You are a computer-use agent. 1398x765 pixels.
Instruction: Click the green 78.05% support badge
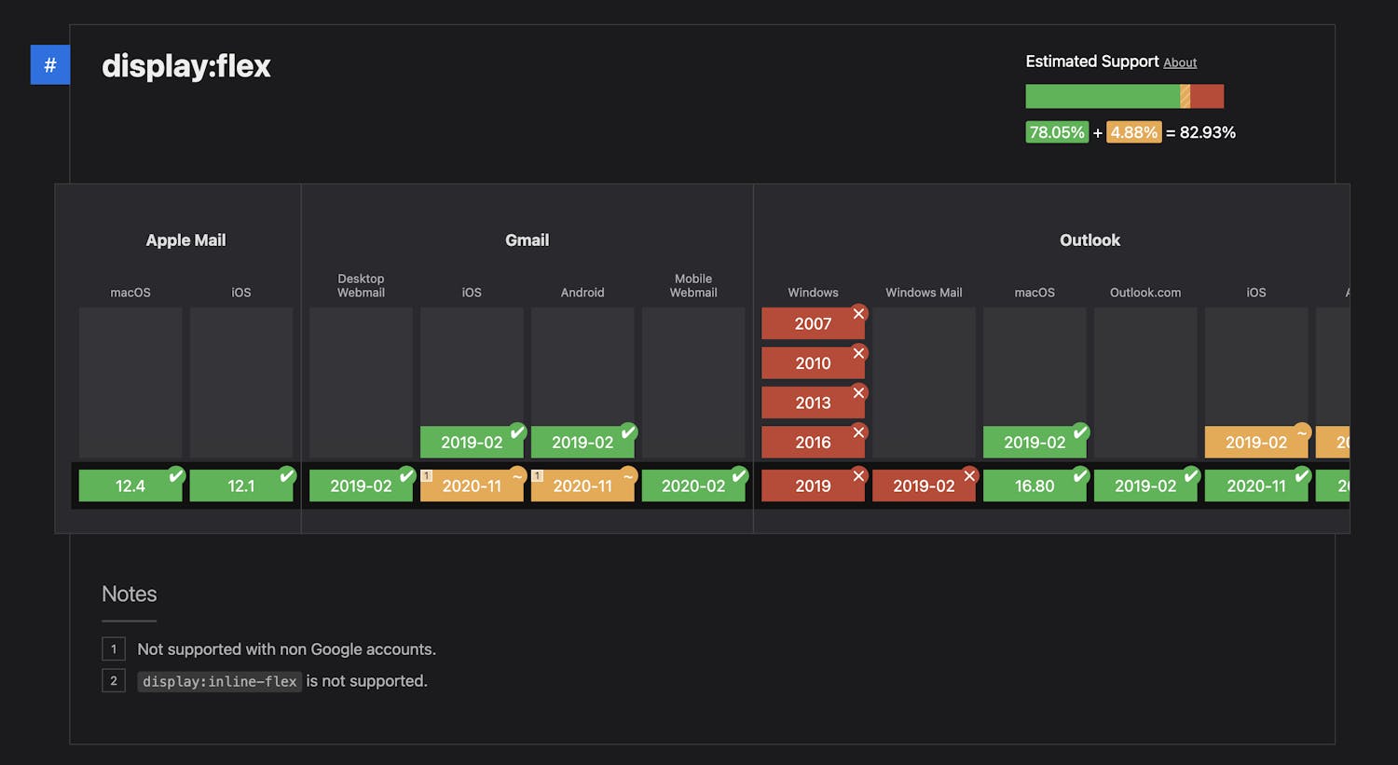pyautogui.click(x=1056, y=132)
